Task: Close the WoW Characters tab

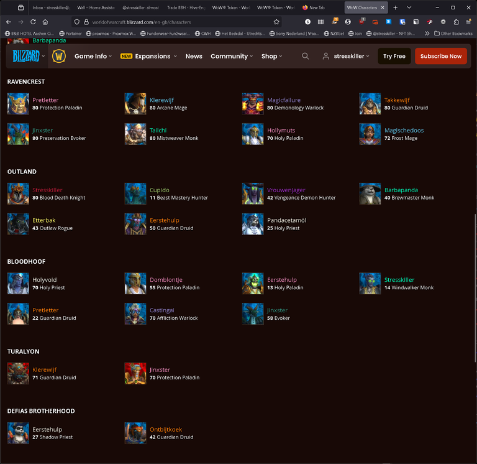Action: click(x=383, y=7)
